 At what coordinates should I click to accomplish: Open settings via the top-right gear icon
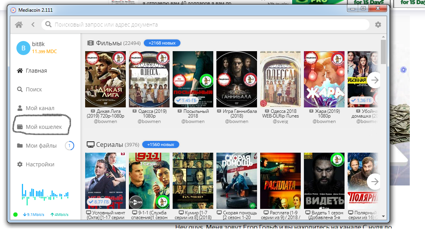coord(378,25)
